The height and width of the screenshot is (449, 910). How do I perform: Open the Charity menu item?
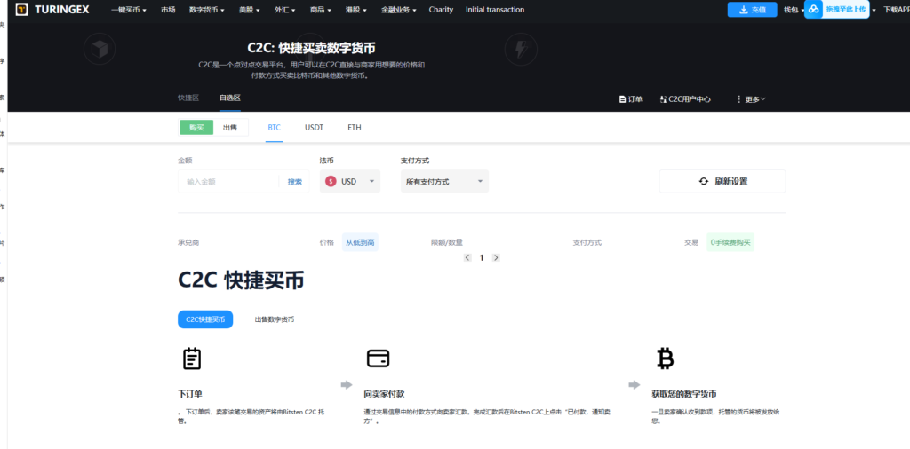coord(441,10)
